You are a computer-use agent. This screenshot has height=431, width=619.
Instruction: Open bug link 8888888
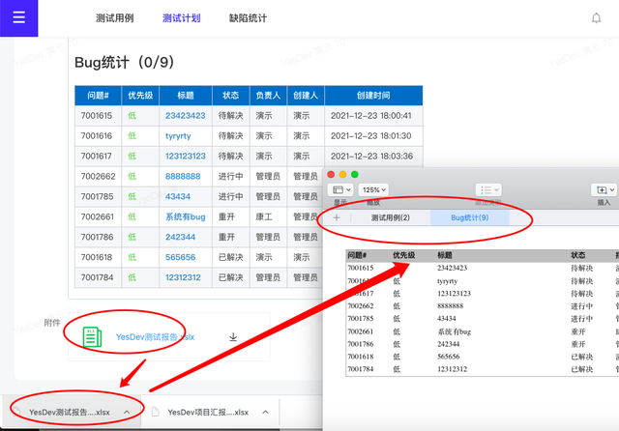point(183,176)
